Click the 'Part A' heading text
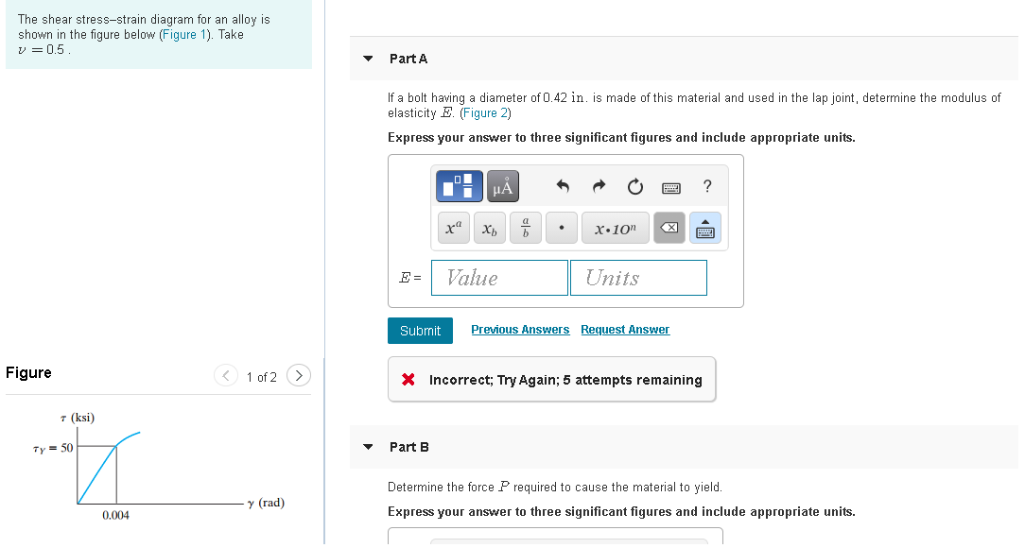Screen dimensions: 1025x548 click(x=408, y=59)
